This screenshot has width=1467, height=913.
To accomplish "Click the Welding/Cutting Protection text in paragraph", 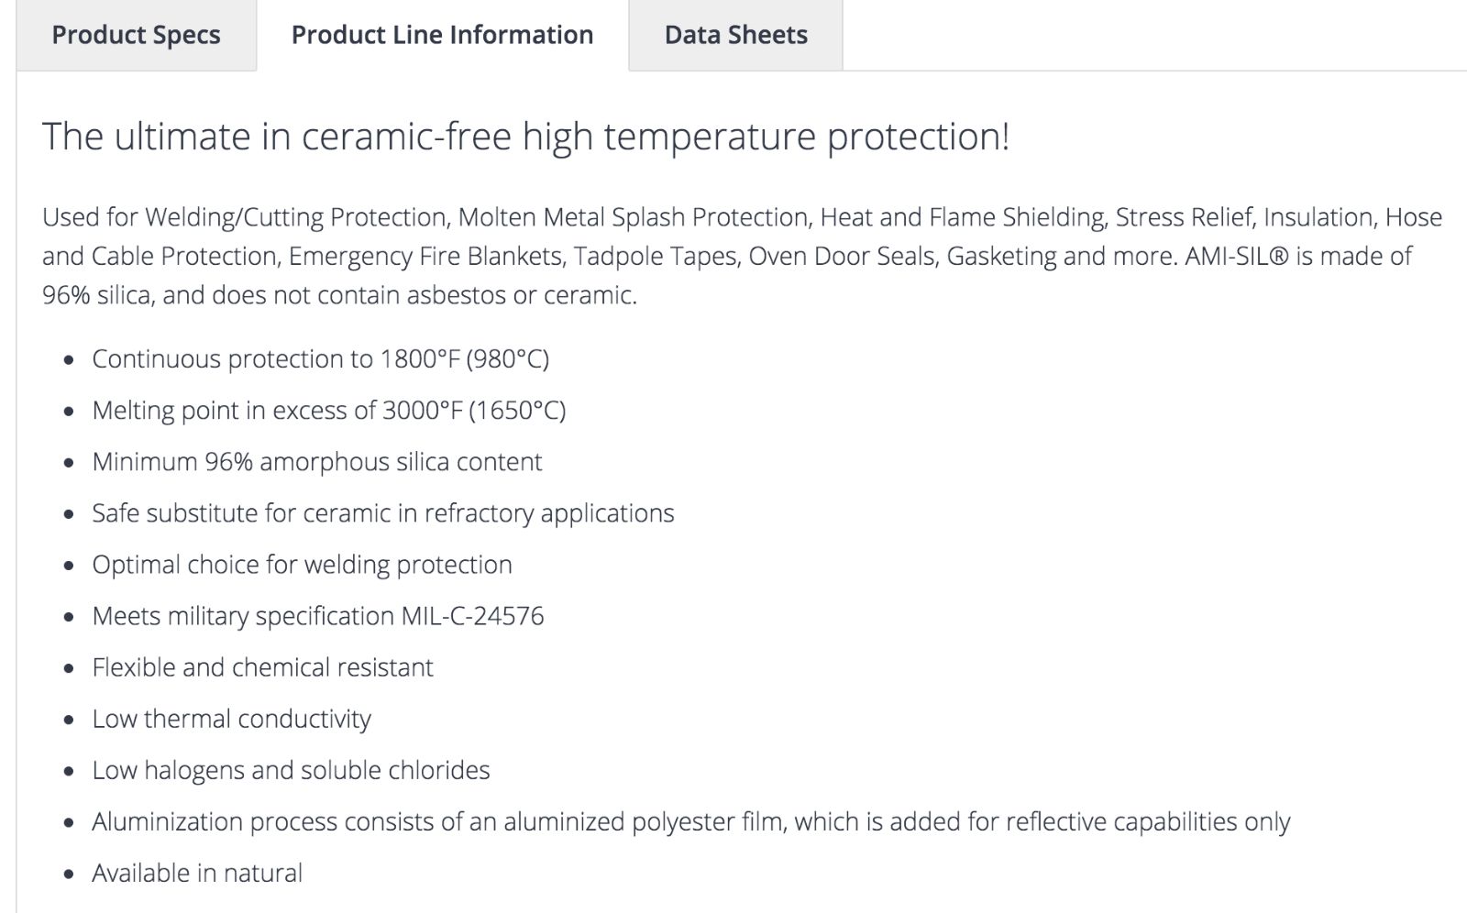I will [x=296, y=217].
